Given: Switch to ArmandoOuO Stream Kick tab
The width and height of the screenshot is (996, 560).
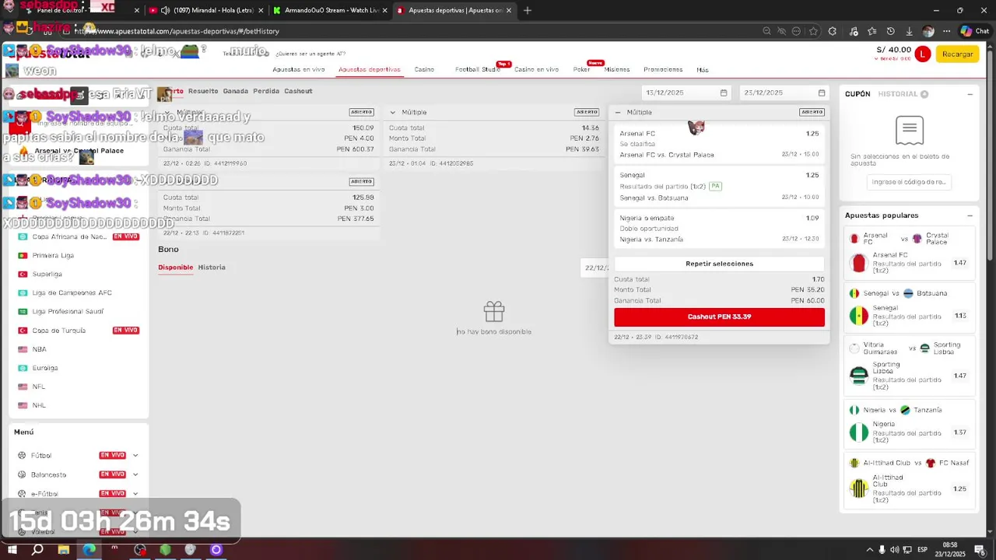Looking at the screenshot, I should [x=331, y=10].
